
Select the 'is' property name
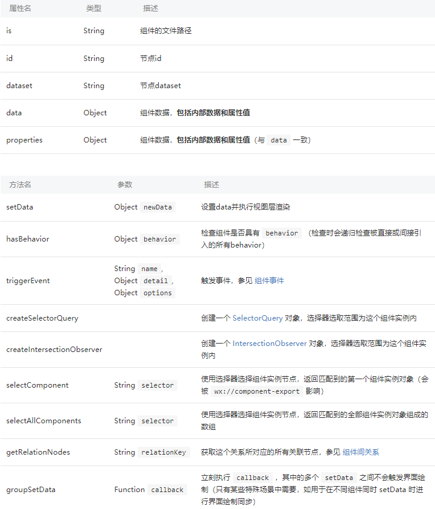pos(9,31)
